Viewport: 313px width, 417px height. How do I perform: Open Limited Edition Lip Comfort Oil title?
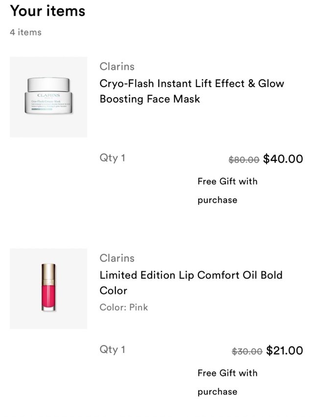(x=191, y=283)
